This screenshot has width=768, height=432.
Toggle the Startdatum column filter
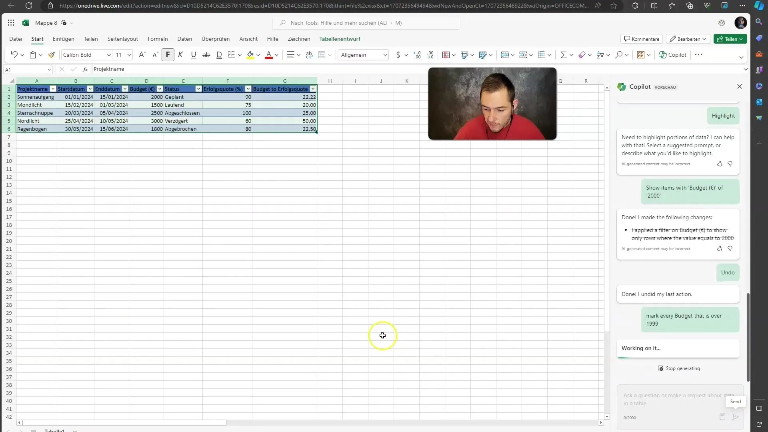pos(90,89)
